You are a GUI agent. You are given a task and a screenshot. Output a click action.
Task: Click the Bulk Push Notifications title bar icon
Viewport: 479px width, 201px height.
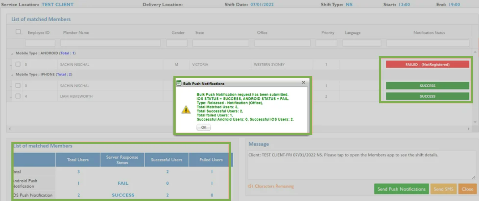[x=179, y=83]
